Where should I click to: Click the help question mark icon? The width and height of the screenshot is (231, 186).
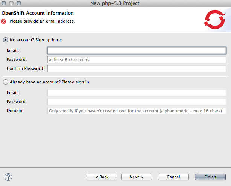[8, 177]
